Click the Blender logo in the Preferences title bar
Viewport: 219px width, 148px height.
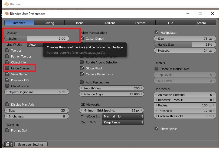click(6, 14)
